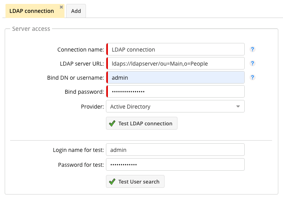283x198 pixels.
Task: Click the Password for test field
Action: [176, 165]
